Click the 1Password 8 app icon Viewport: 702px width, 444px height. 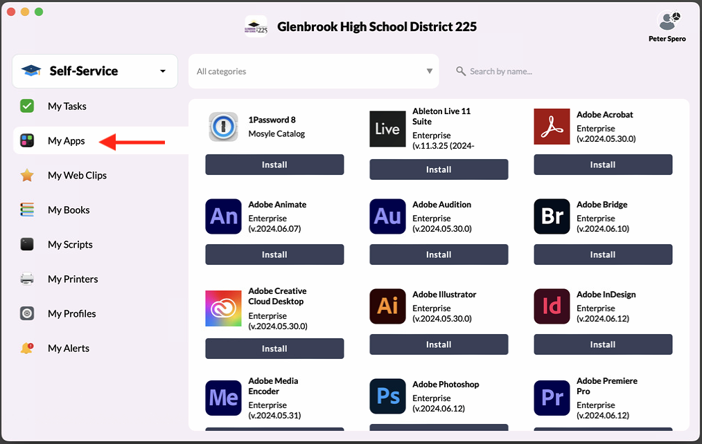(x=223, y=127)
